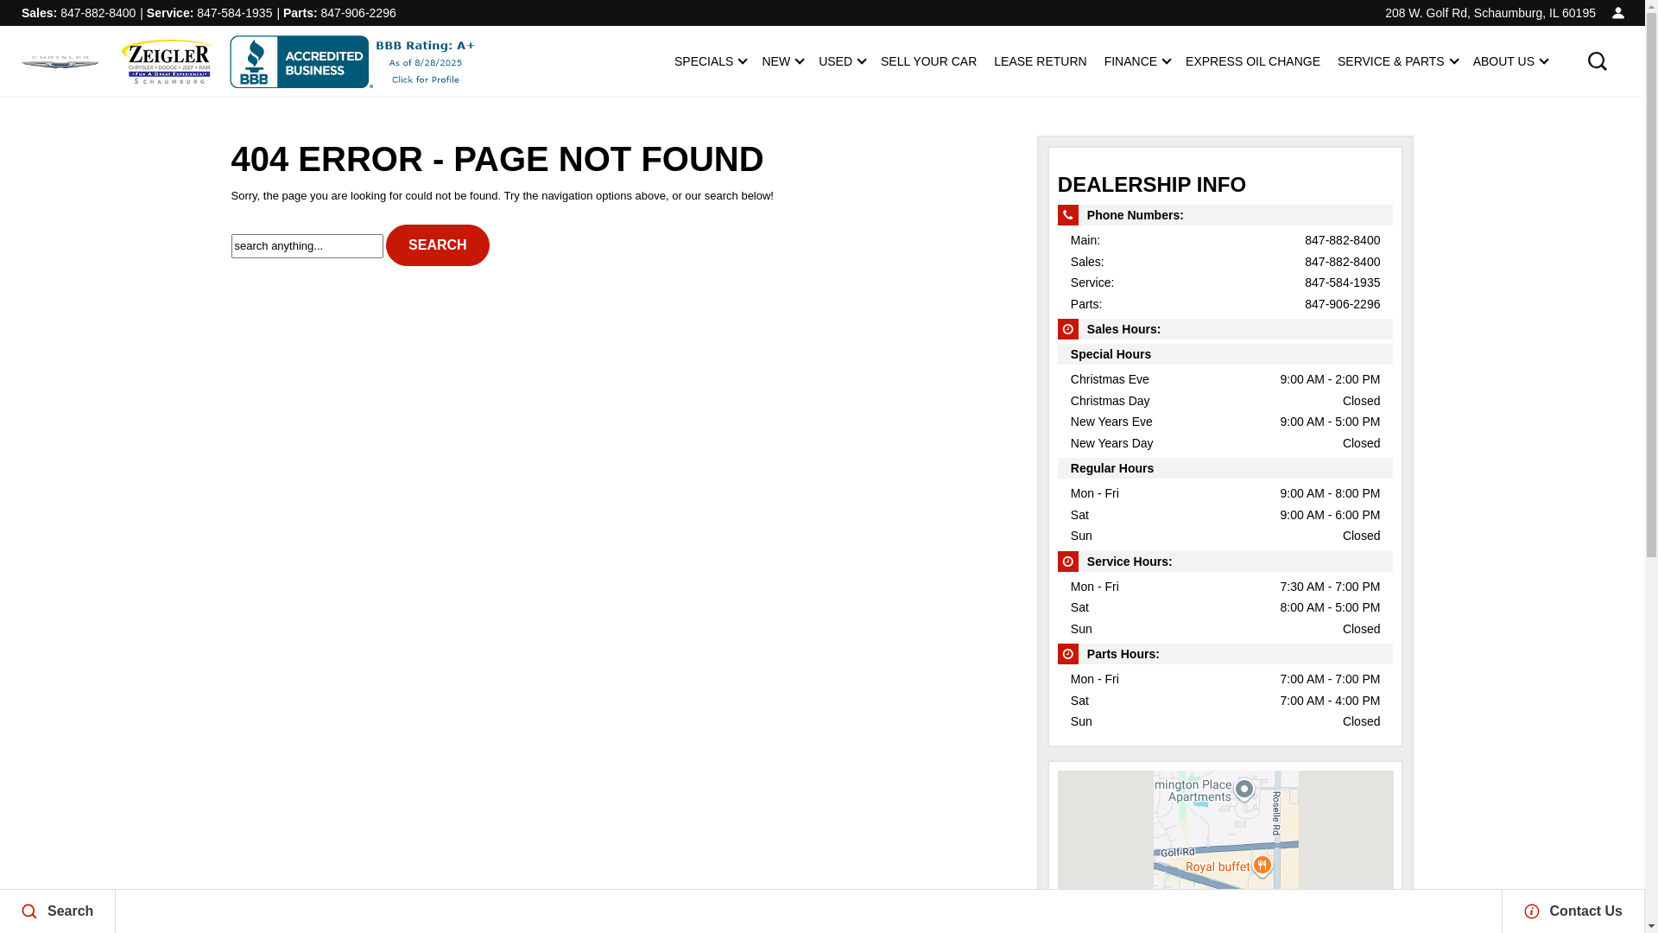Image resolution: width=1658 pixels, height=933 pixels.
Task: Click the phone icon beside Phone Numbers
Action: tap(1067, 215)
